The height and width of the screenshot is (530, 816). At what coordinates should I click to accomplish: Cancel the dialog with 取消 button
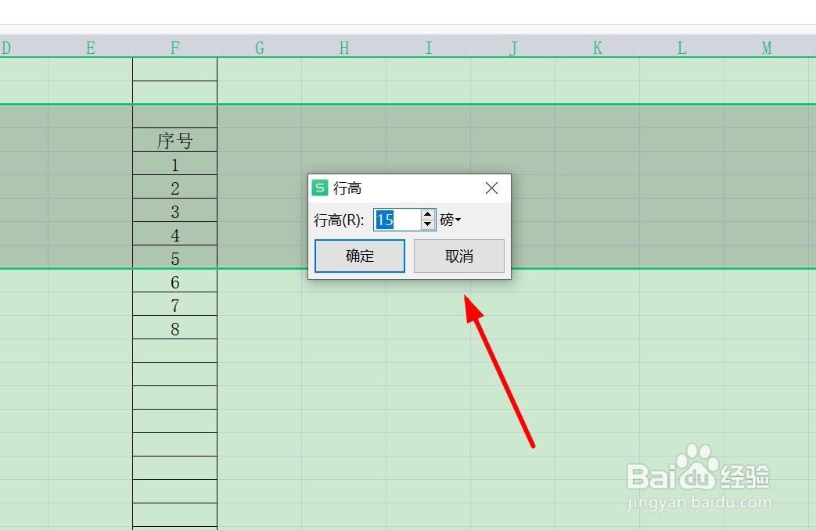point(459,256)
